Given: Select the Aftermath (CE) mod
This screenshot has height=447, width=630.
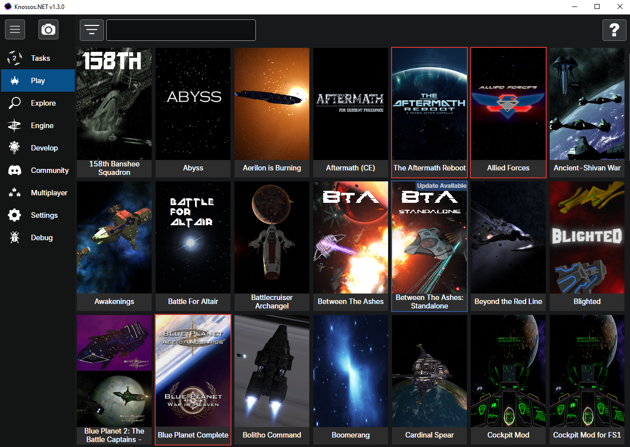Looking at the screenshot, I should [351, 112].
